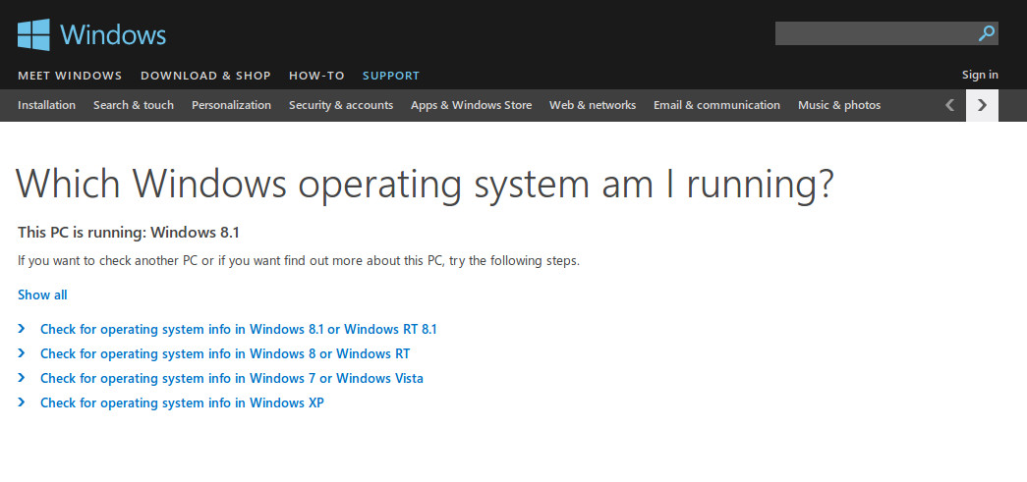This screenshot has height=482, width=1027.
Task: Click Show all to expand sections
Action: click(42, 295)
